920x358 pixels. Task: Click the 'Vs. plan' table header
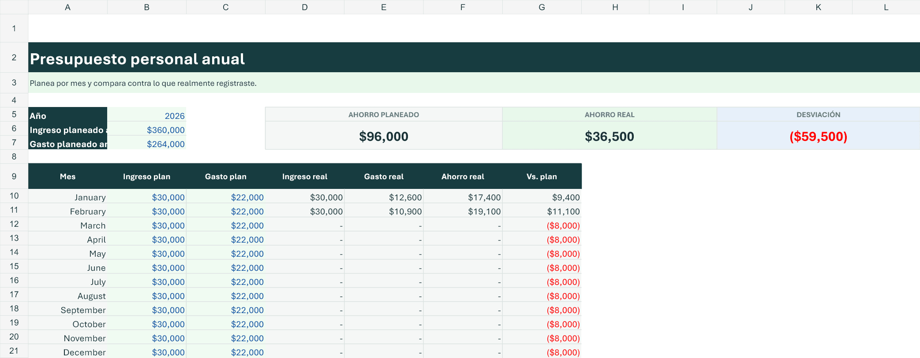(542, 177)
